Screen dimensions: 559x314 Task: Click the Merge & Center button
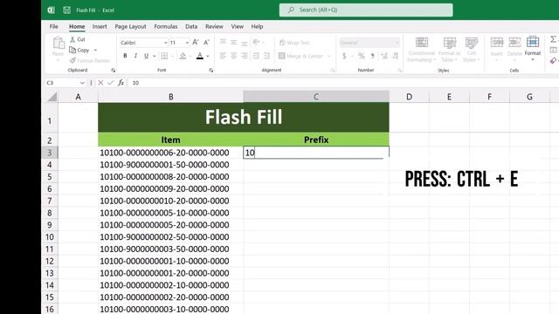300,56
